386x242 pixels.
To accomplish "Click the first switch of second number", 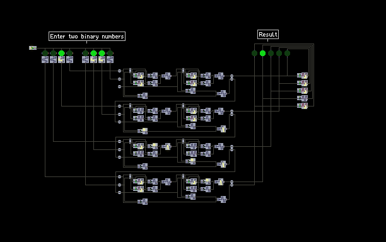I will click(x=85, y=59).
